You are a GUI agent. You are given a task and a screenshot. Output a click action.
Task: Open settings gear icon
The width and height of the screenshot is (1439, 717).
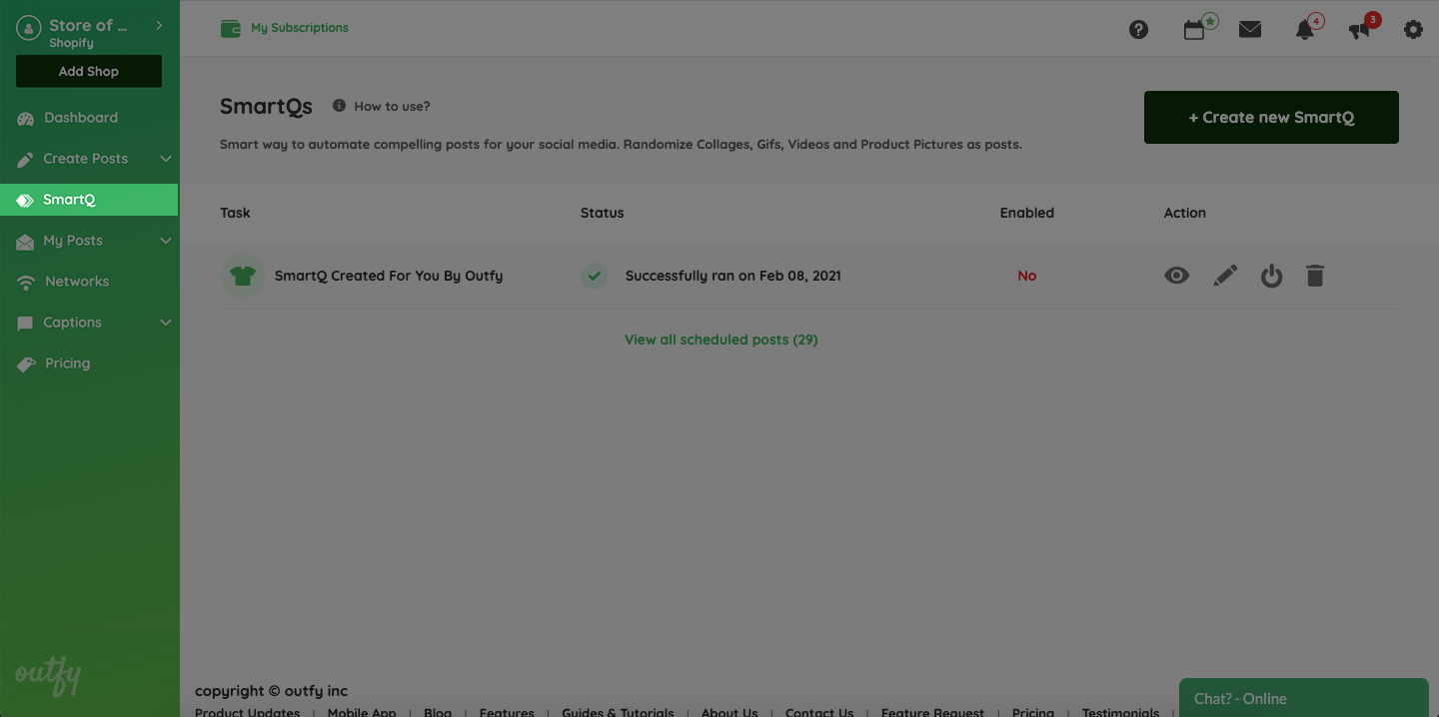(x=1413, y=30)
